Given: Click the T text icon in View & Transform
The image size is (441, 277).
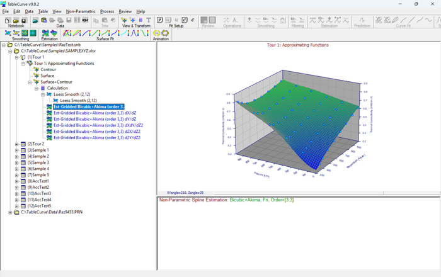Looking at the screenshot, I should tap(149, 20).
